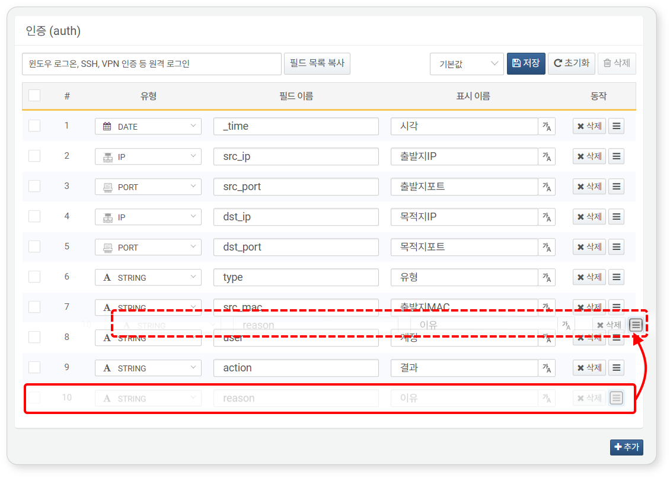Image resolution: width=670 pixels, height=478 pixels.
Task: Click the action field name input
Action: point(296,368)
